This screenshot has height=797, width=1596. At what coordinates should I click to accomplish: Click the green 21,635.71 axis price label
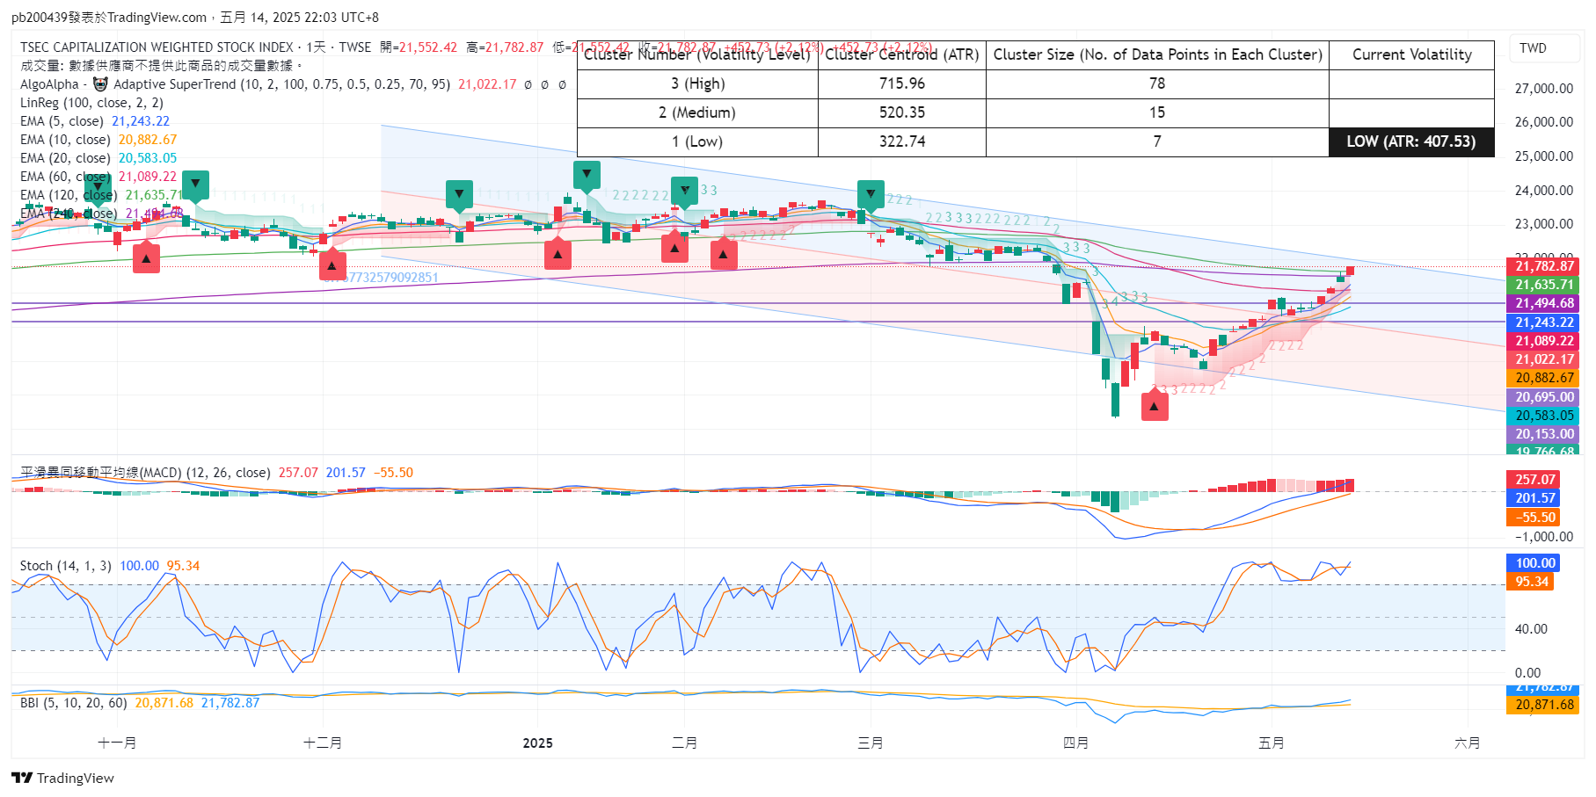[1544, 285]
